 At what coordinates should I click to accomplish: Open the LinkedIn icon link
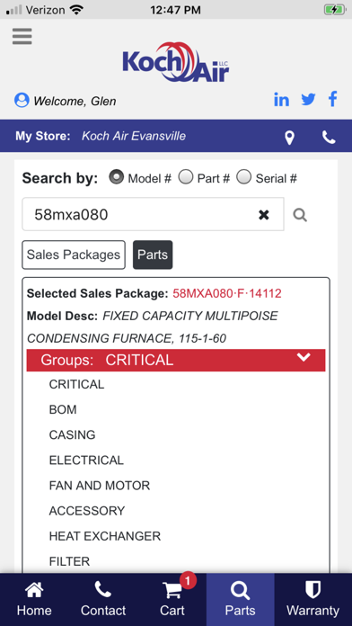(281, 100)
